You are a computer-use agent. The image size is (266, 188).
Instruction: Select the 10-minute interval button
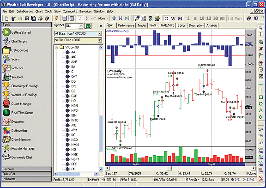click(202, 18)
